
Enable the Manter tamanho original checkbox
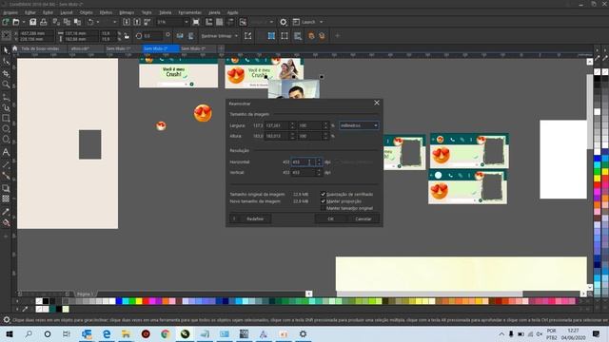(x=324, y=208)
